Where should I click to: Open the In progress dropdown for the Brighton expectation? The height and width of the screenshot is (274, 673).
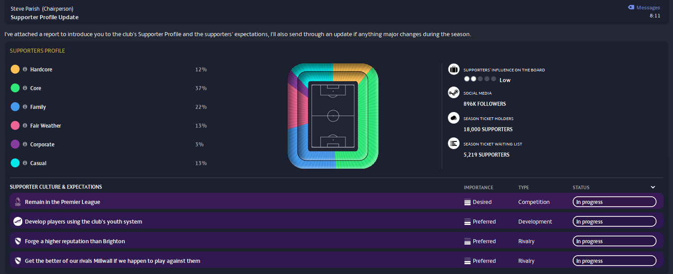pos(614,241)
